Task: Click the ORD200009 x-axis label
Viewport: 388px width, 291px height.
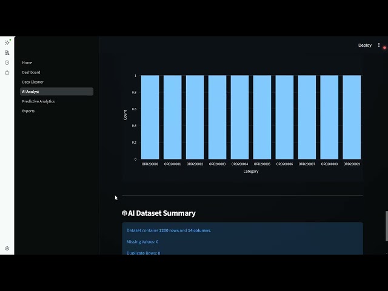Action: (x=352, y=164)
